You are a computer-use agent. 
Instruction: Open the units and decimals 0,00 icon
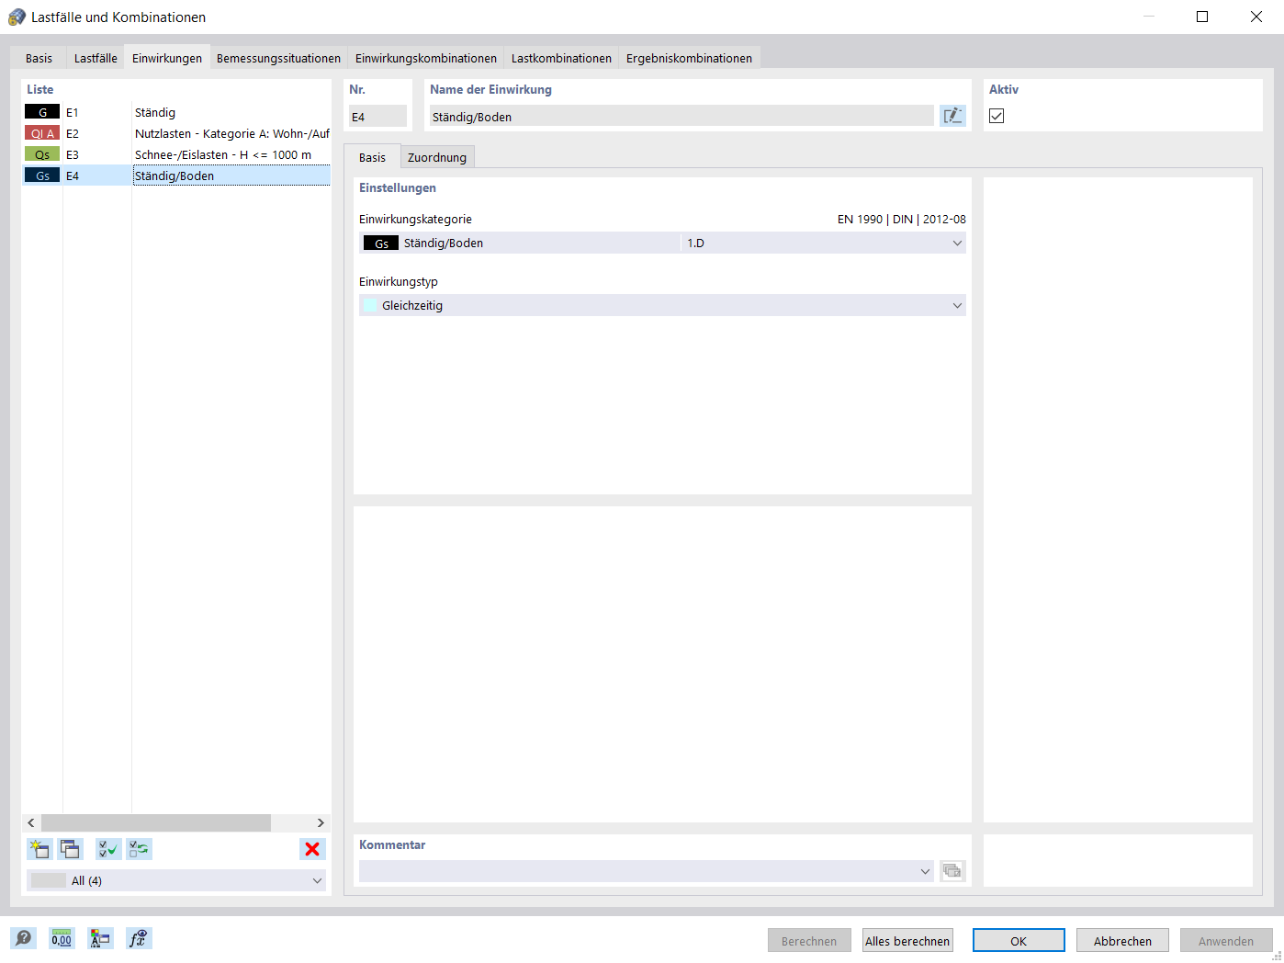click(x=62, y=938)
